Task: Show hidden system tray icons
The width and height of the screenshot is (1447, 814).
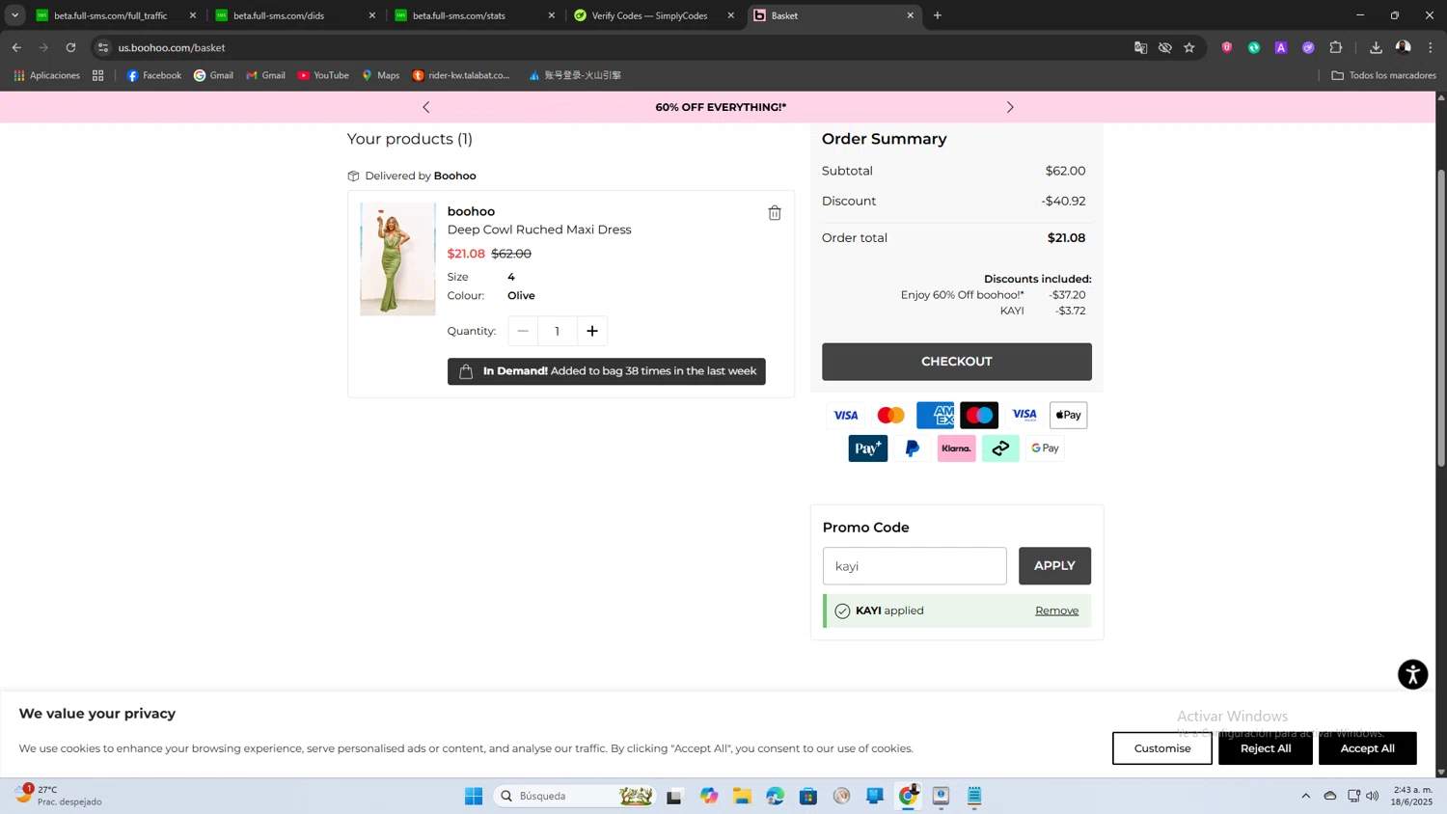Action: 1306,796
